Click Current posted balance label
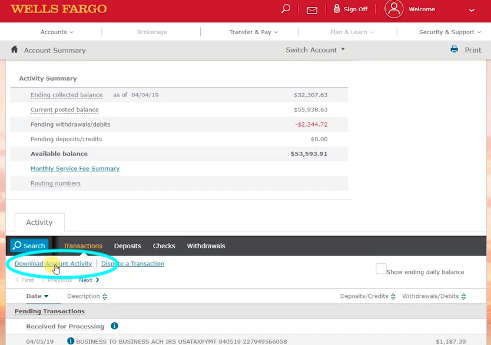This screenshot has height=345, width=491. click(x=65, y=110)
